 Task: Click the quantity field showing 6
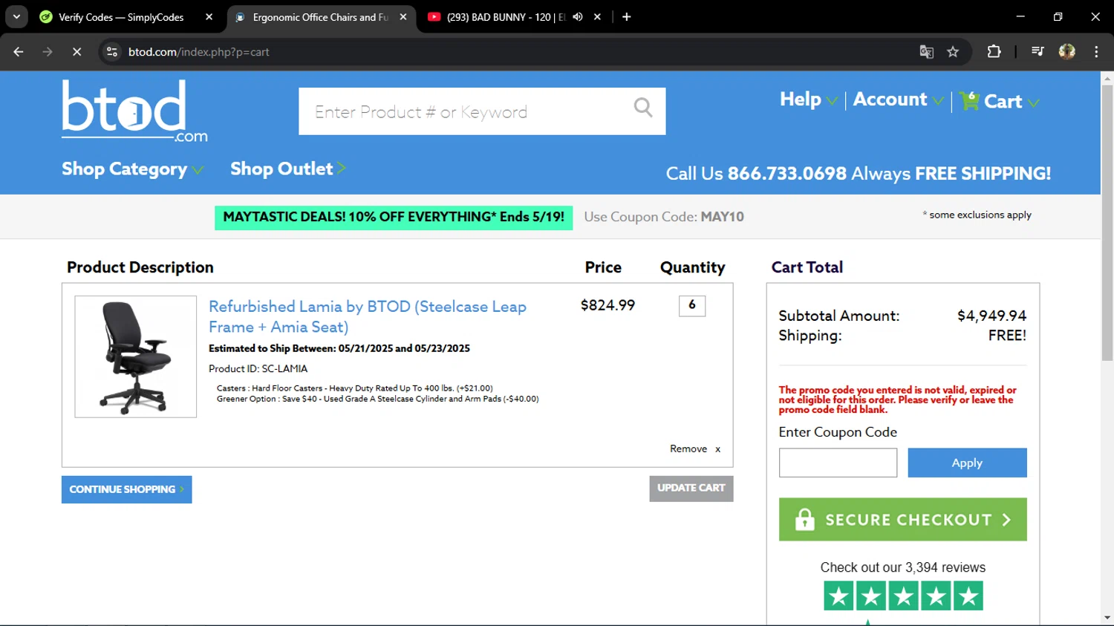(x=692, y=305)
